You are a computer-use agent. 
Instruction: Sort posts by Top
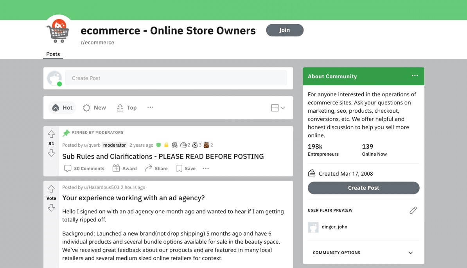point(126,107)
